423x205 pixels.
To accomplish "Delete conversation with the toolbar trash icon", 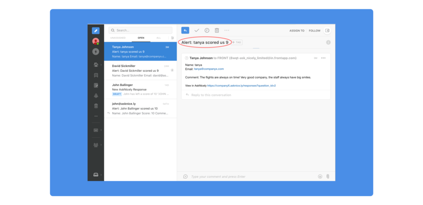I will pos(216,30).
